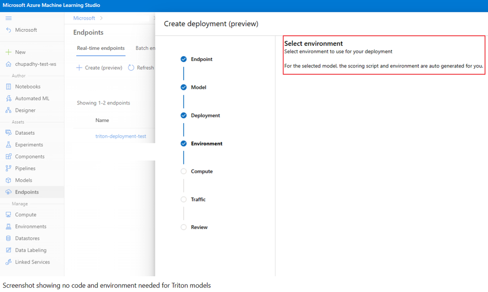The width and height of the screenshot is (488, 292).
Task: Select Endpoints in the sidebar
Action: pos(27,192)
